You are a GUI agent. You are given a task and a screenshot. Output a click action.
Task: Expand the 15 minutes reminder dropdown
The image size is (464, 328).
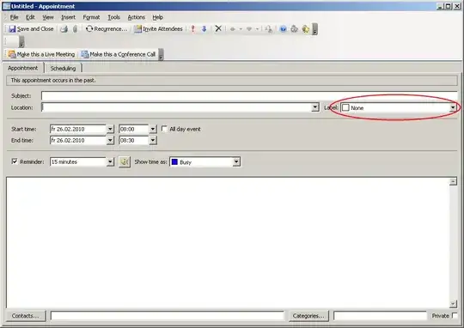click(x=110, y=161)
